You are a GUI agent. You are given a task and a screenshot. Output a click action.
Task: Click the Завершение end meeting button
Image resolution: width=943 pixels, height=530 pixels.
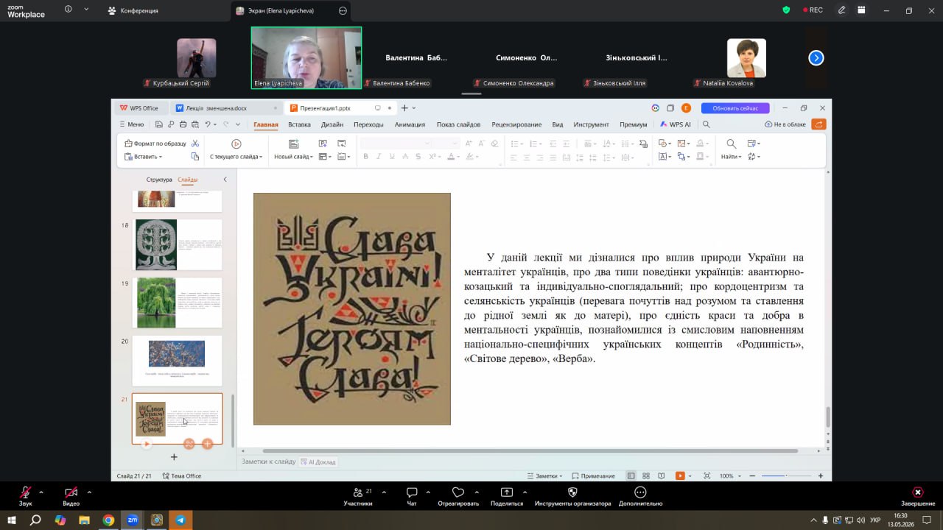point(917,496)
